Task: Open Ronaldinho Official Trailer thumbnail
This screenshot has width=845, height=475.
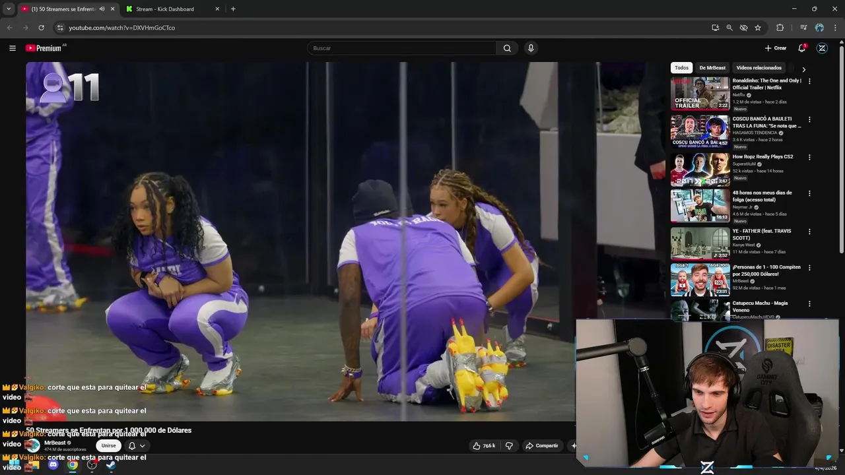Action: pyautogui.click(x=700, y=94)
